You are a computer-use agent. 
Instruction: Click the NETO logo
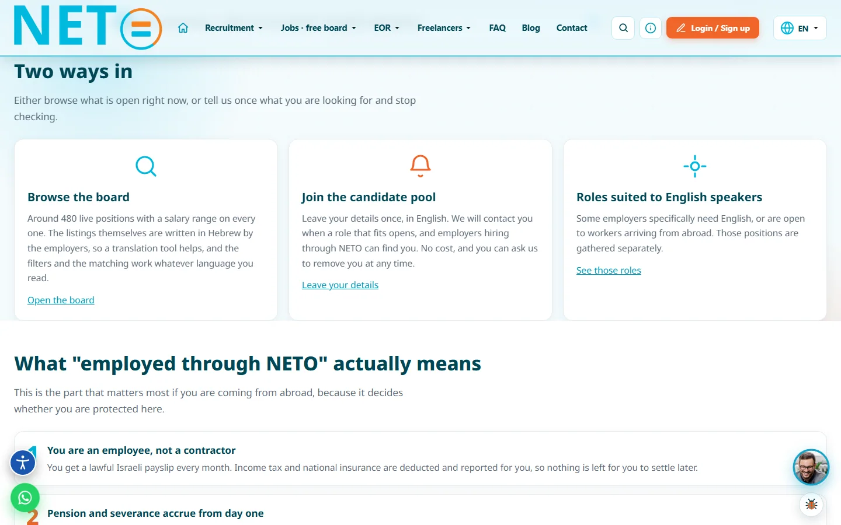pyautogui.click(x=88, y=27)
